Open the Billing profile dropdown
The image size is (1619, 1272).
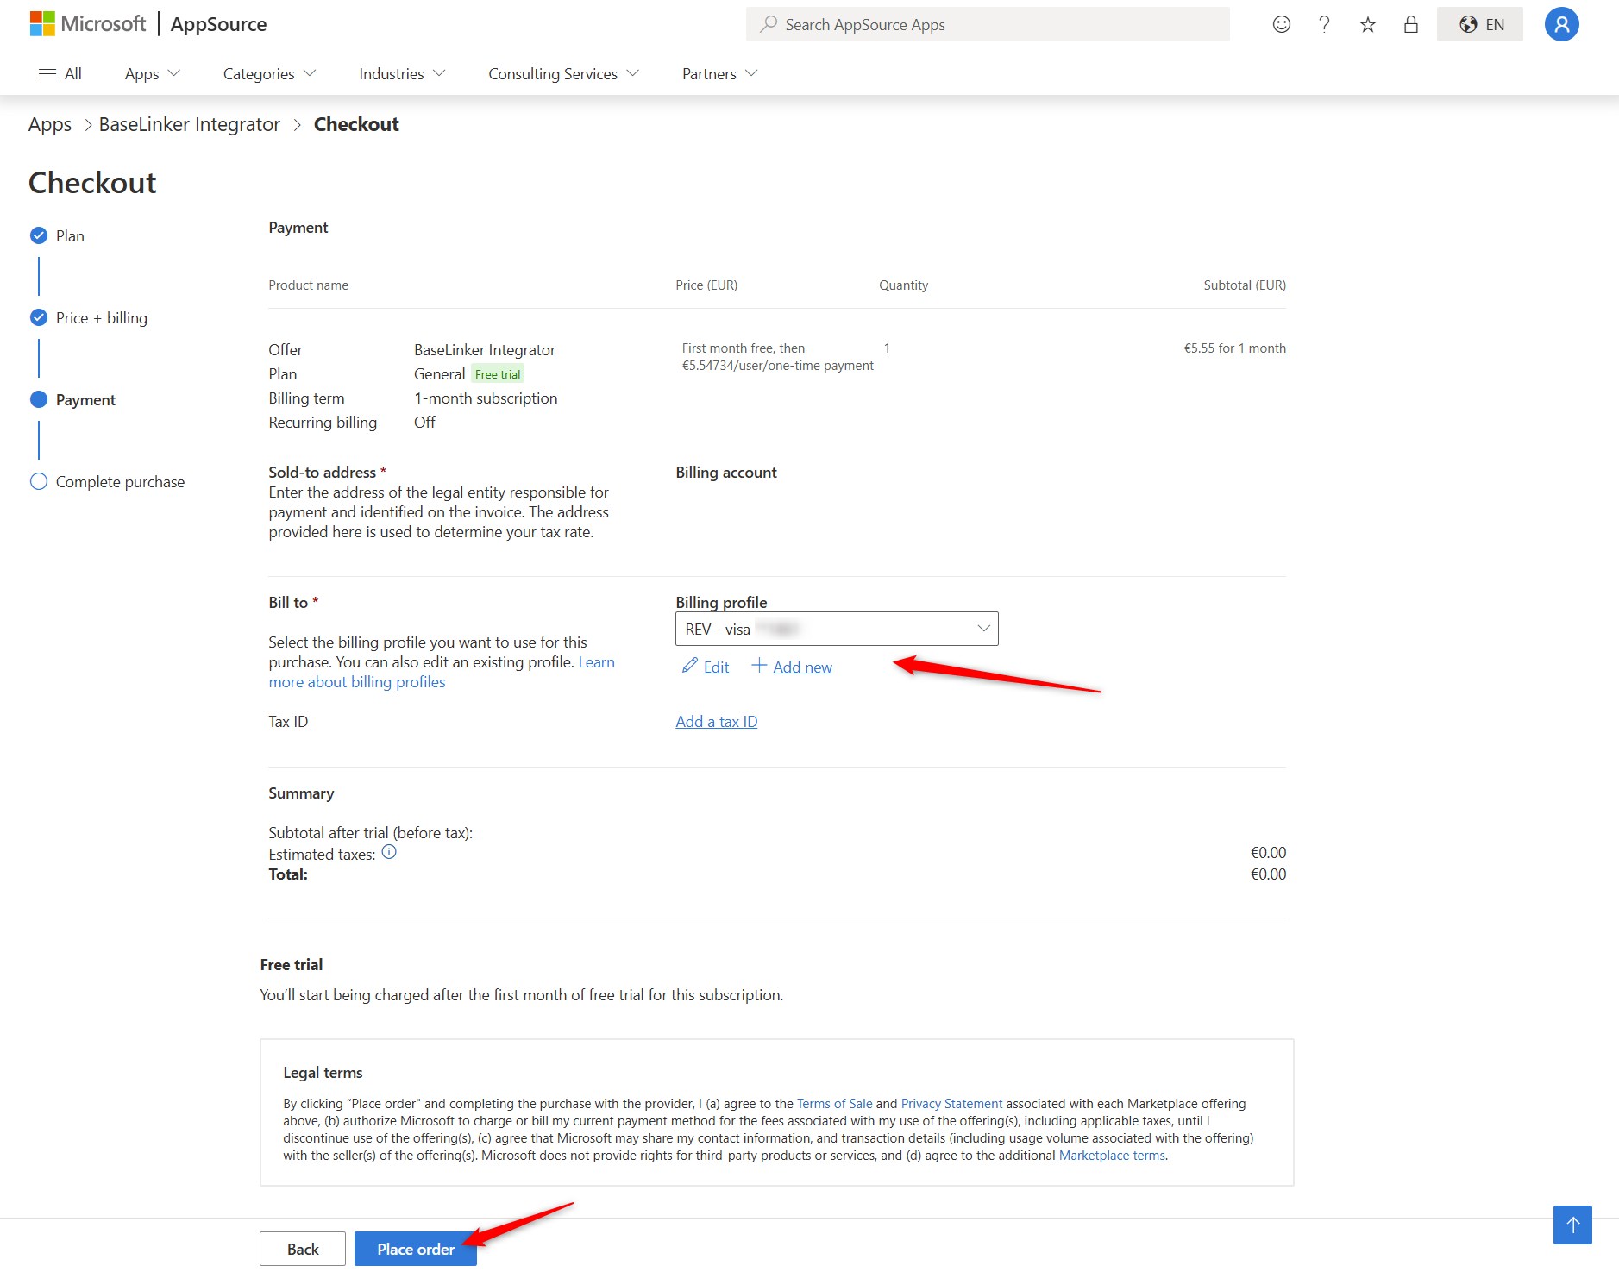pos(837,629)
